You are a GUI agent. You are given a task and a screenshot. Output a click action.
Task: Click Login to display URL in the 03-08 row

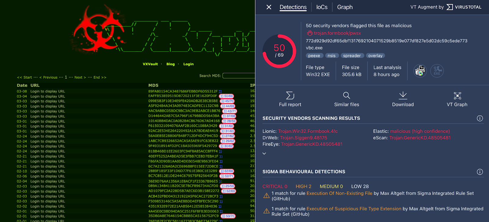[x=48, y=91]
